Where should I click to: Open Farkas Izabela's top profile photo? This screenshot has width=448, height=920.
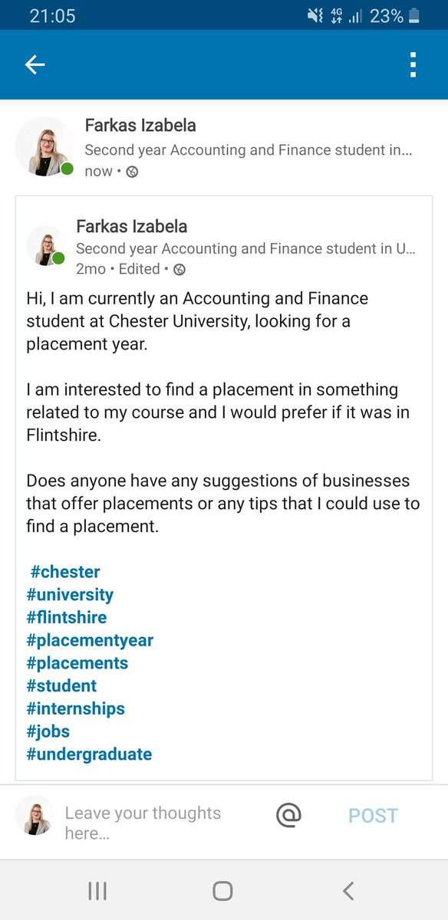click(44, 146)
